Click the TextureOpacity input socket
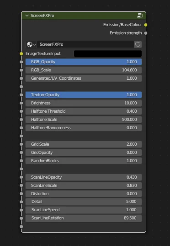The image size is (170, 246). 21,95
